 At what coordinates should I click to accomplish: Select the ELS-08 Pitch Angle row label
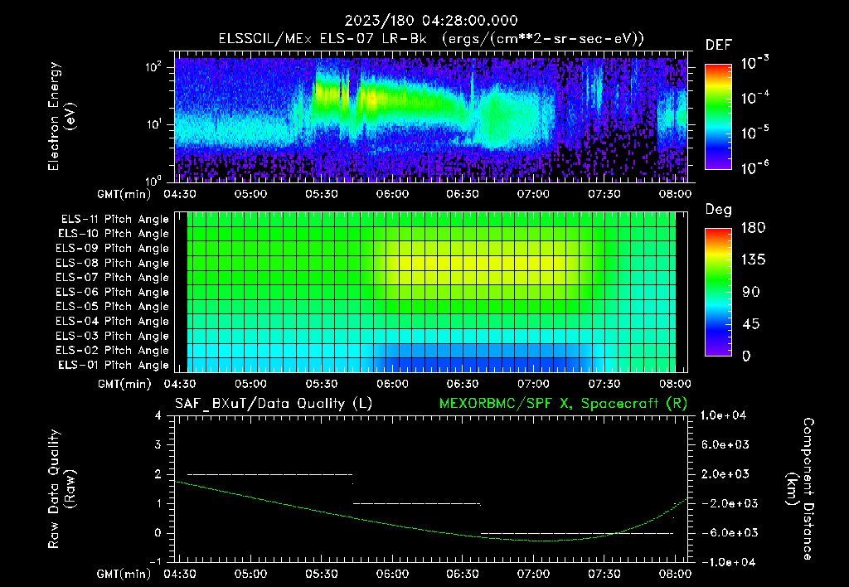coord(113,263)
